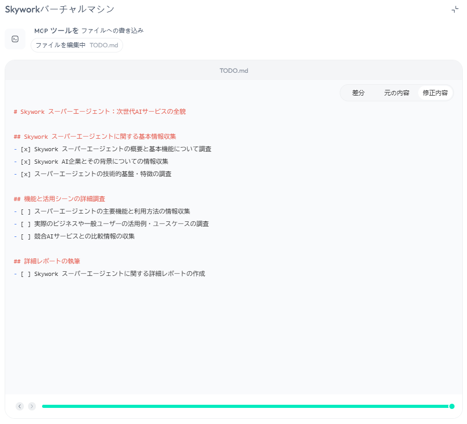Image resolution: width=467 pixels, height=424 pixels.
Task: Click heading 基本情報収集 section
Action: click(x=95, y=137)
